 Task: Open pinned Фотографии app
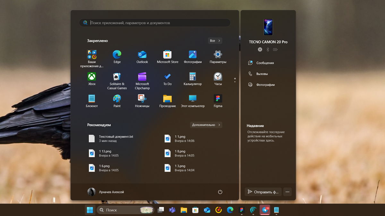[193, 57]
